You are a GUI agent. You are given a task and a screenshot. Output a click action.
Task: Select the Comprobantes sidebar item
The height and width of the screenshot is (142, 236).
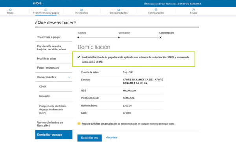coord(46,77)
